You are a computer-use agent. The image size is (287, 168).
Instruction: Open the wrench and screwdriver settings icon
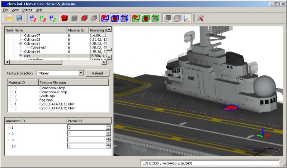pyautogui.click(x=200, y=18)
